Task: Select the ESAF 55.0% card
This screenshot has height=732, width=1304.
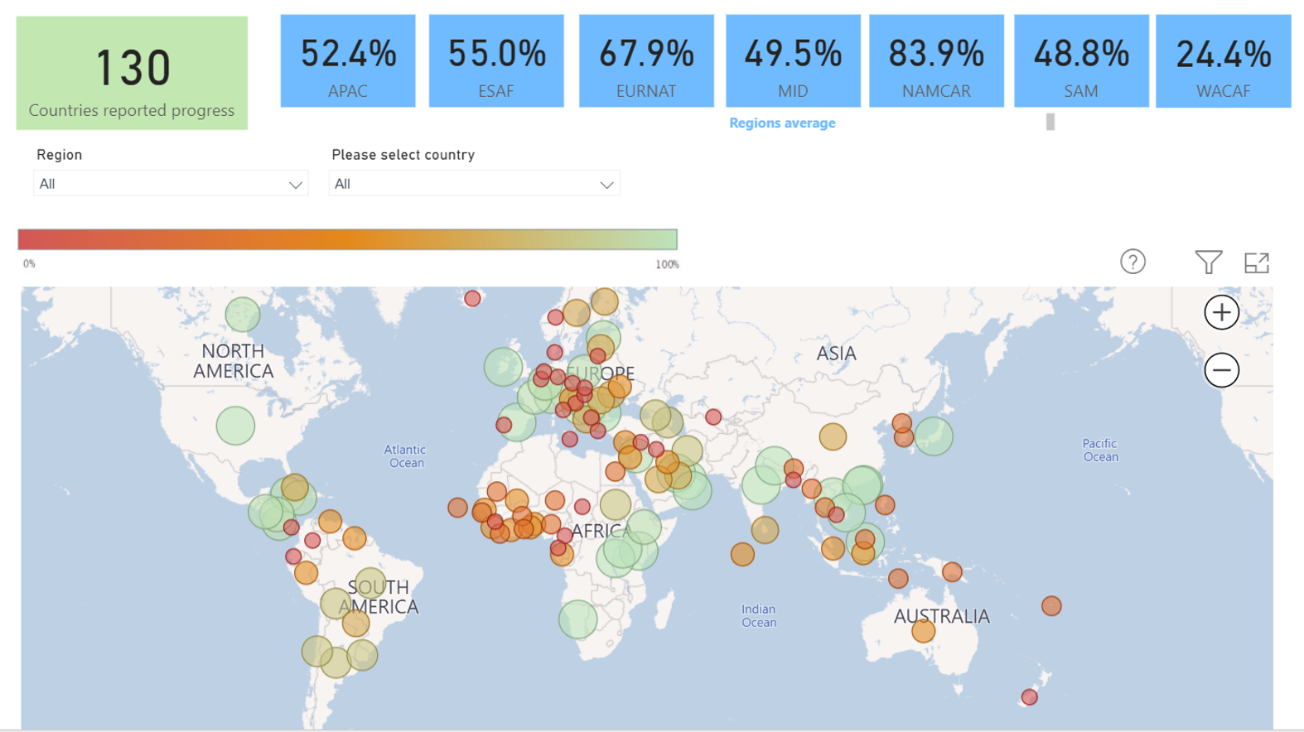Action: tap(496, 61)
